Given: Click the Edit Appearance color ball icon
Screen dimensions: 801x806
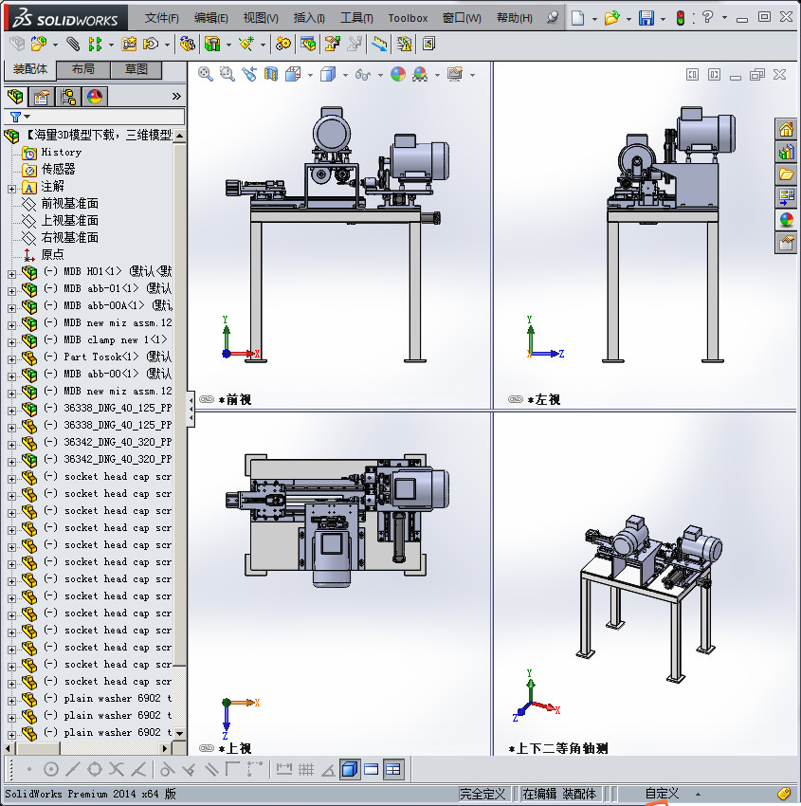Looking at the screenshot, I should pos(398,75).
